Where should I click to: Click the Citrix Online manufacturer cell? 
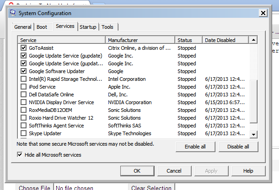[x=139, y=48]
